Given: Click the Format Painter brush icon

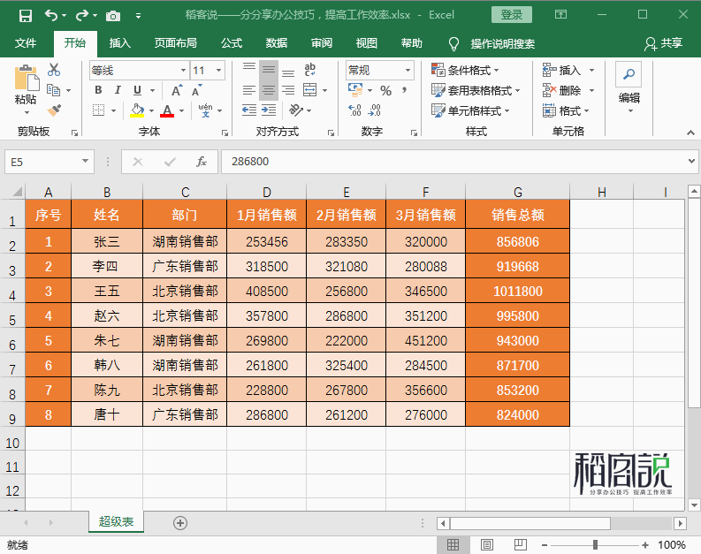Looking at the screenshot, I should pyautogui.click(x=54, y=110).
